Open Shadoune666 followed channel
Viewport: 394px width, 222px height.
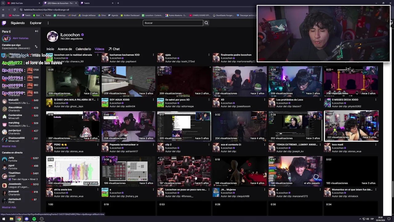[20, 139]
